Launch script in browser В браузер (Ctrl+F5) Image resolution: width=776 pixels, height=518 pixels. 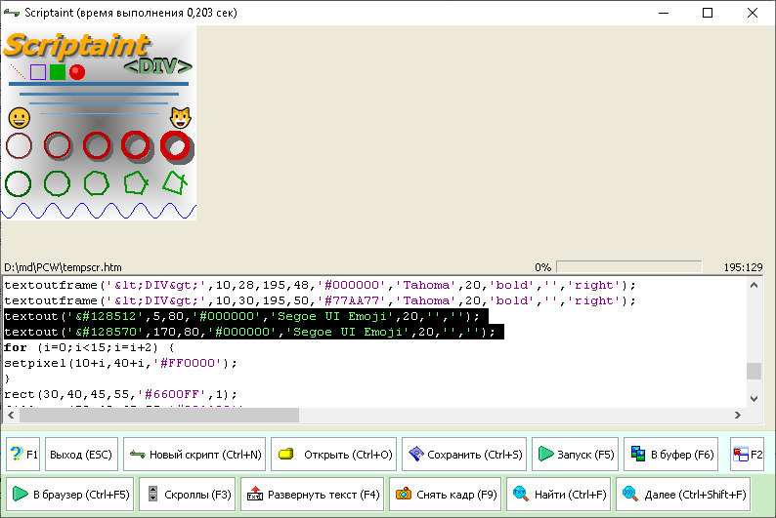[x=70, y=495]
